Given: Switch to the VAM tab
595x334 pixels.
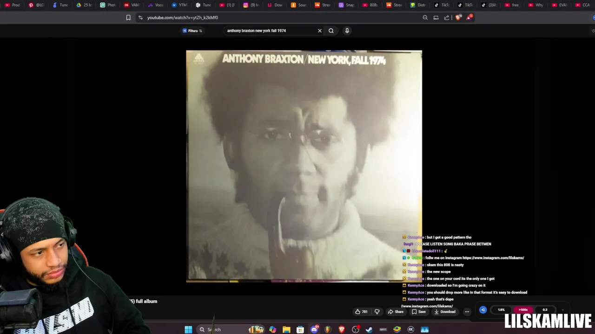Looking at the screenshot, I should click(132, 5).
